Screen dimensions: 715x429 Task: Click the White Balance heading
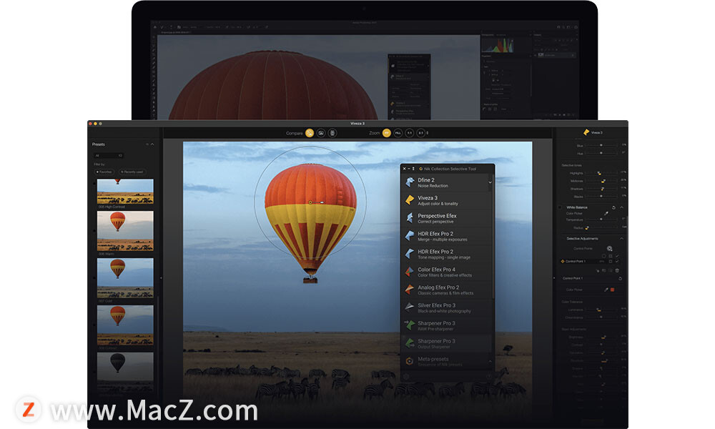(x=577, y=207)
